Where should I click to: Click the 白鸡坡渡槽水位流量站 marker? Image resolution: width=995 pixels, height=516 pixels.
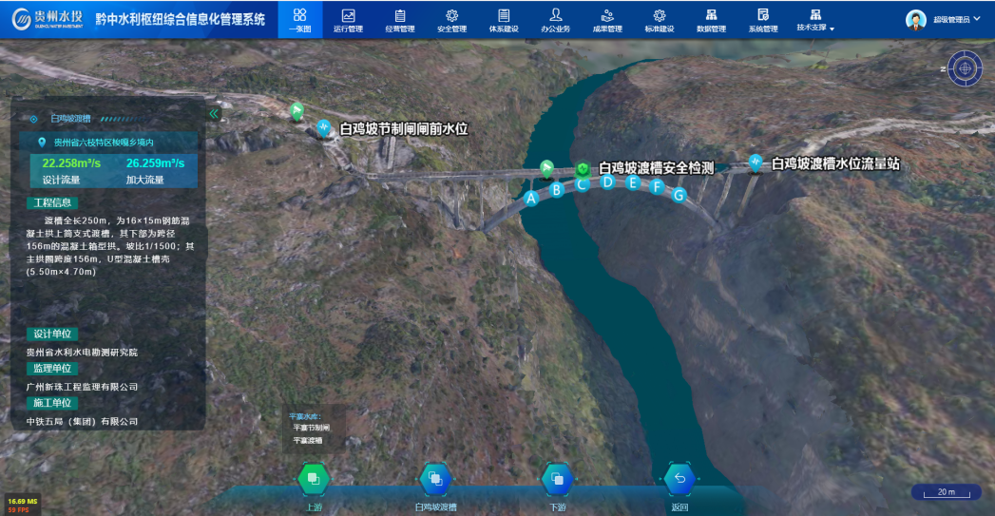tap(756, 163)
